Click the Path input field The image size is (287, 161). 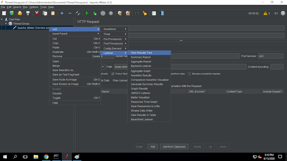click(180, 67)
